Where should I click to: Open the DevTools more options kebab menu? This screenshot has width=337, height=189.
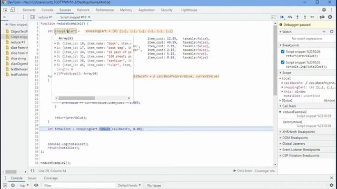[x=332, y=10]
